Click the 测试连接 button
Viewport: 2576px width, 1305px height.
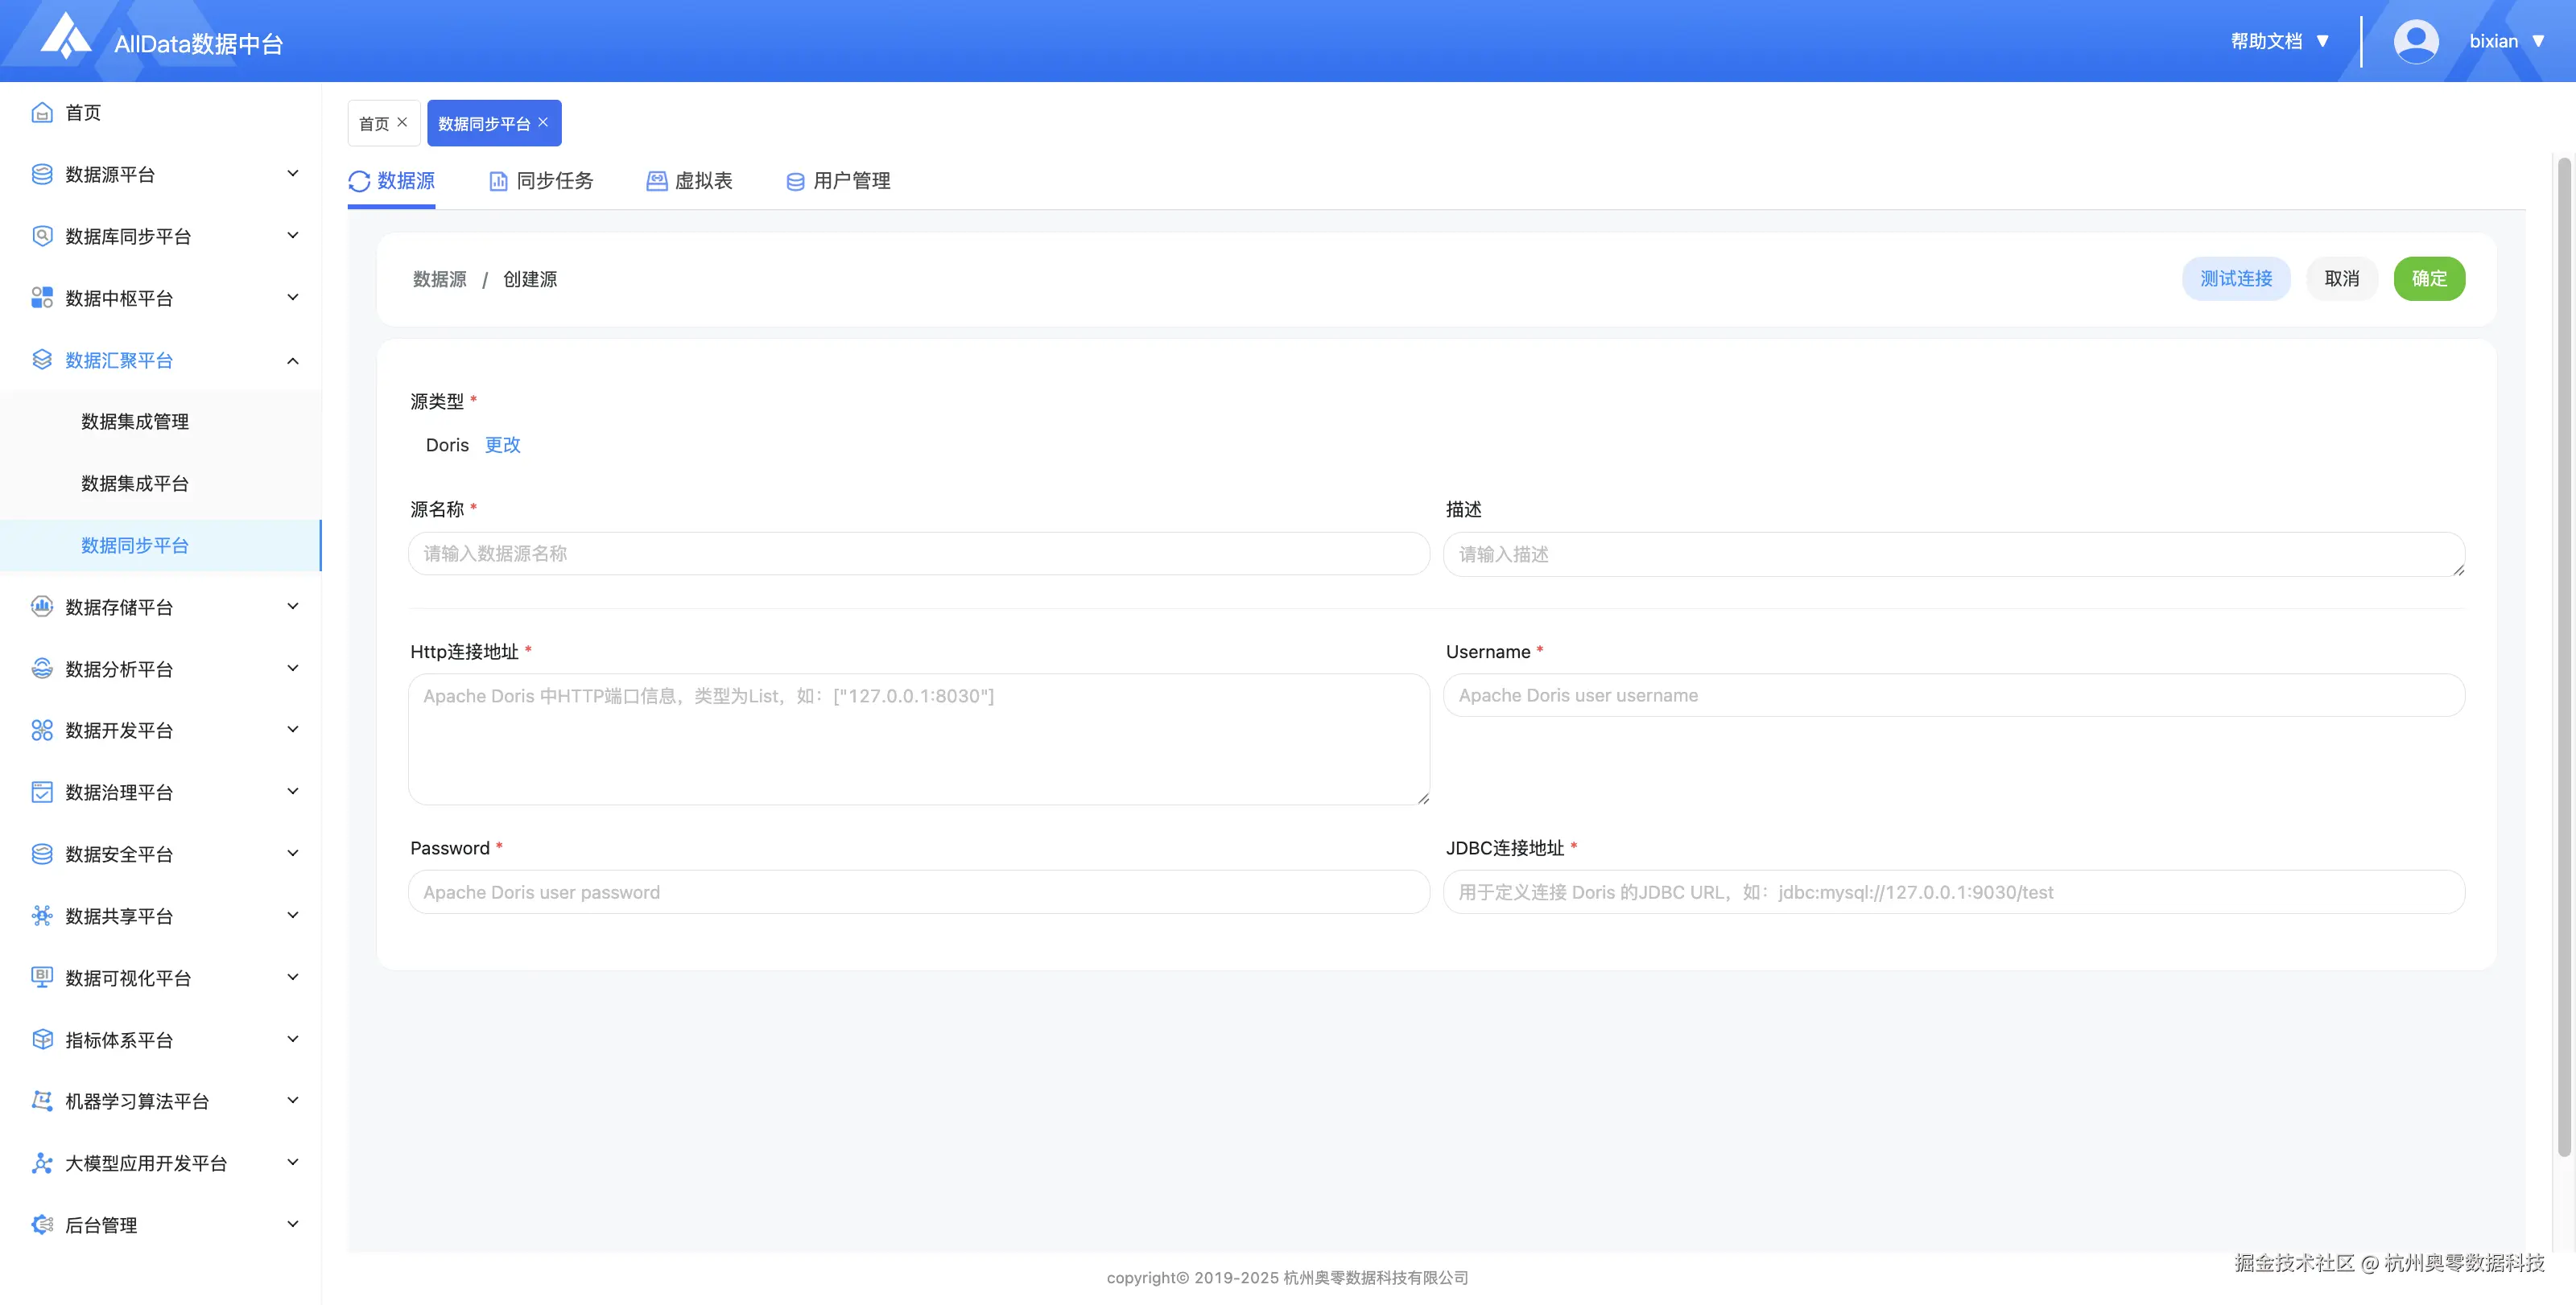[x=2235, y=279]
